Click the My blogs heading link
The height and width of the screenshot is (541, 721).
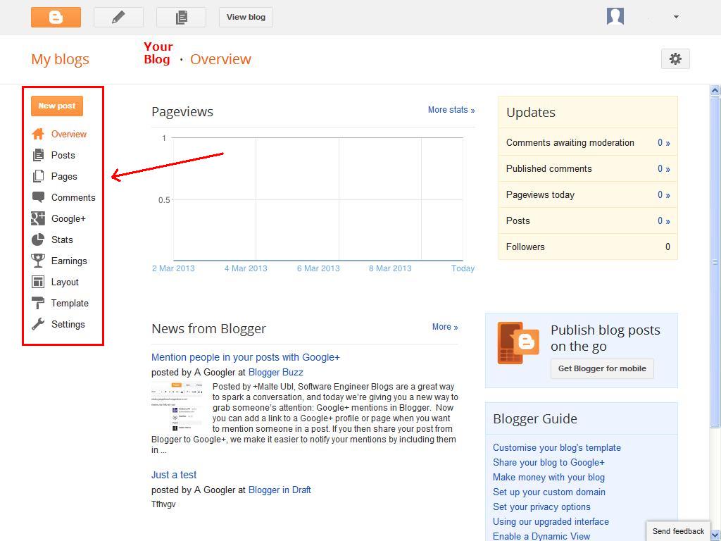pos(61,59)
